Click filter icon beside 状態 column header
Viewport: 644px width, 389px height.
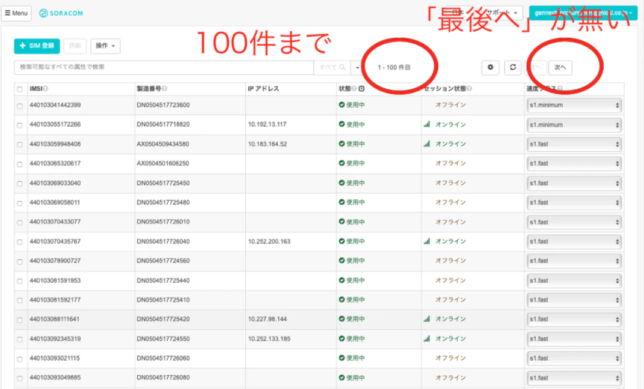(x=361, y=88)
